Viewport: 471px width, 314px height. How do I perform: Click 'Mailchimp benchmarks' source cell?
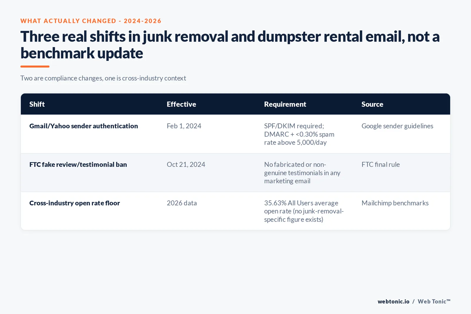[395, 203]
